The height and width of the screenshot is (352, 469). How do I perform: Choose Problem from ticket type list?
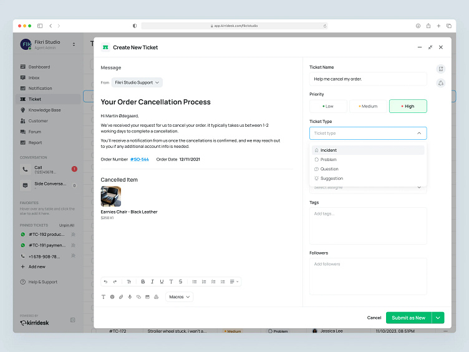[x=368, y=160]
